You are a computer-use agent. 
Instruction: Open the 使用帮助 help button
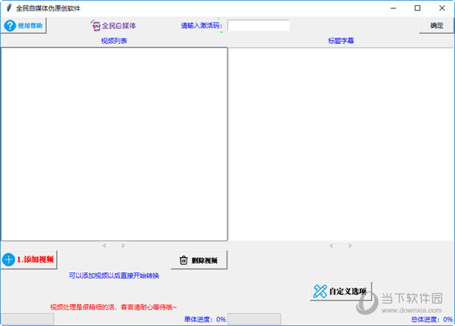coord(24,26)
